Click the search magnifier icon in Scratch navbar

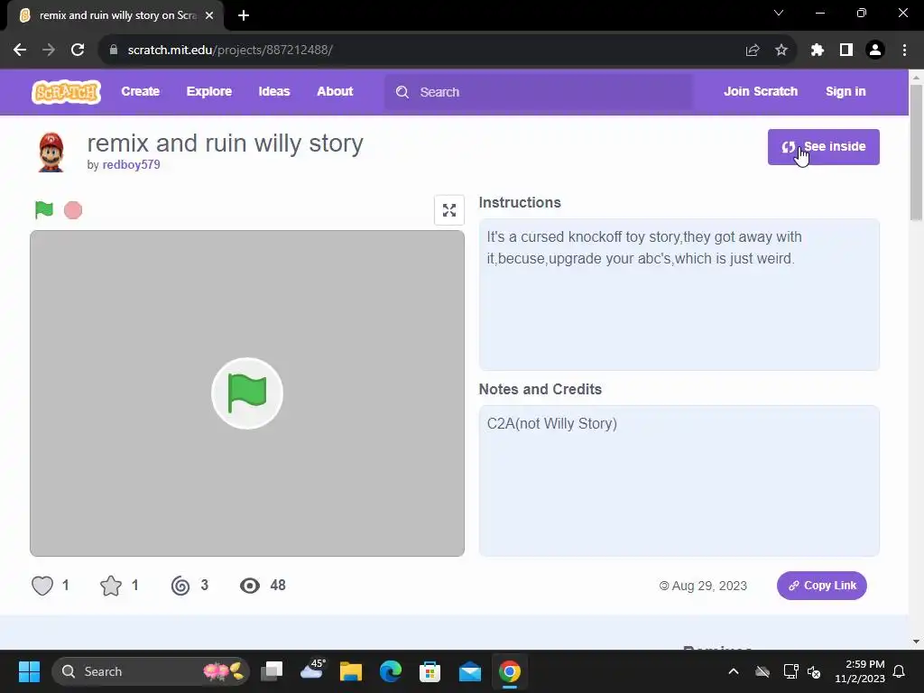[402, 92]
